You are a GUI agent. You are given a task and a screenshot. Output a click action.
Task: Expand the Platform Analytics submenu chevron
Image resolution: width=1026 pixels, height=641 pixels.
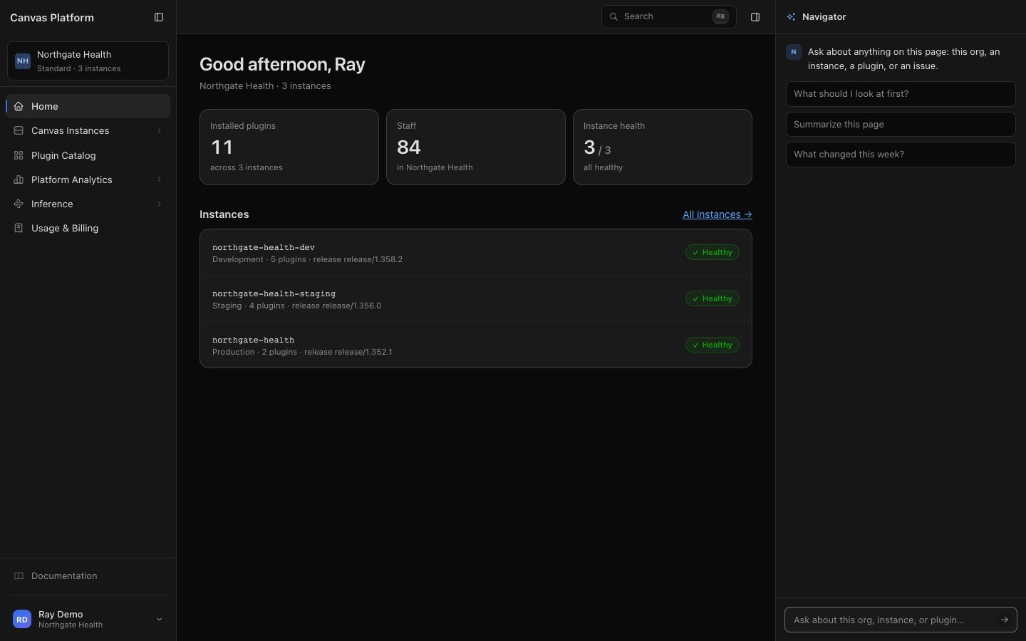(x=159, y=179)
